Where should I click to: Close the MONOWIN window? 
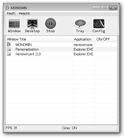113,8
